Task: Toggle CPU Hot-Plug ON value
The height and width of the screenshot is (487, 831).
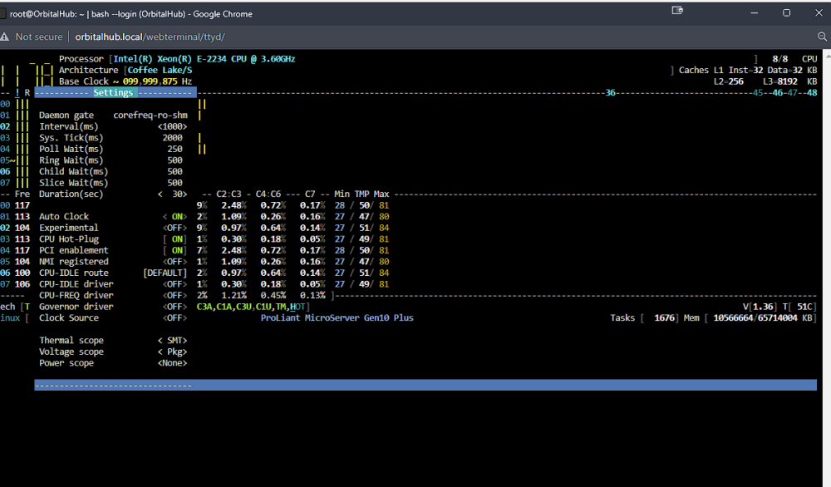Action: (x=175, y=239)
